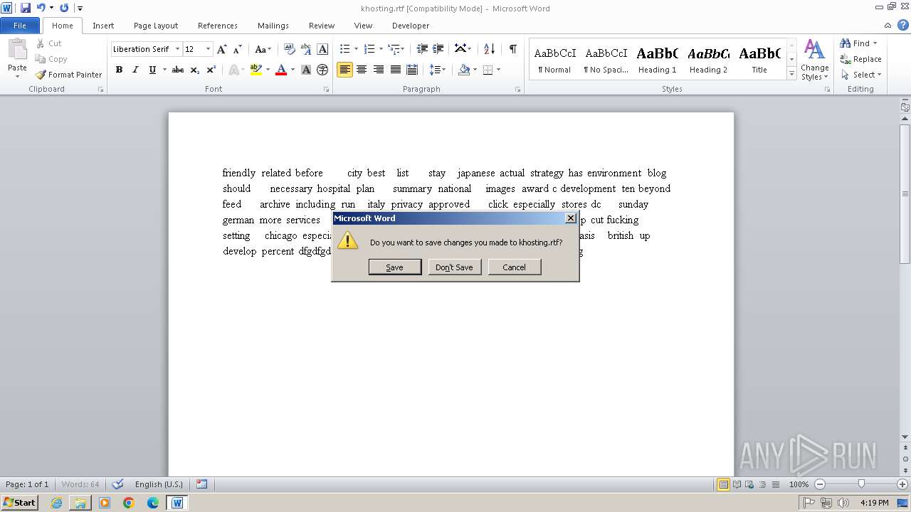Switch to the Insert tab
The width and height of the screenshot is (911, 512).
(103, 26)
